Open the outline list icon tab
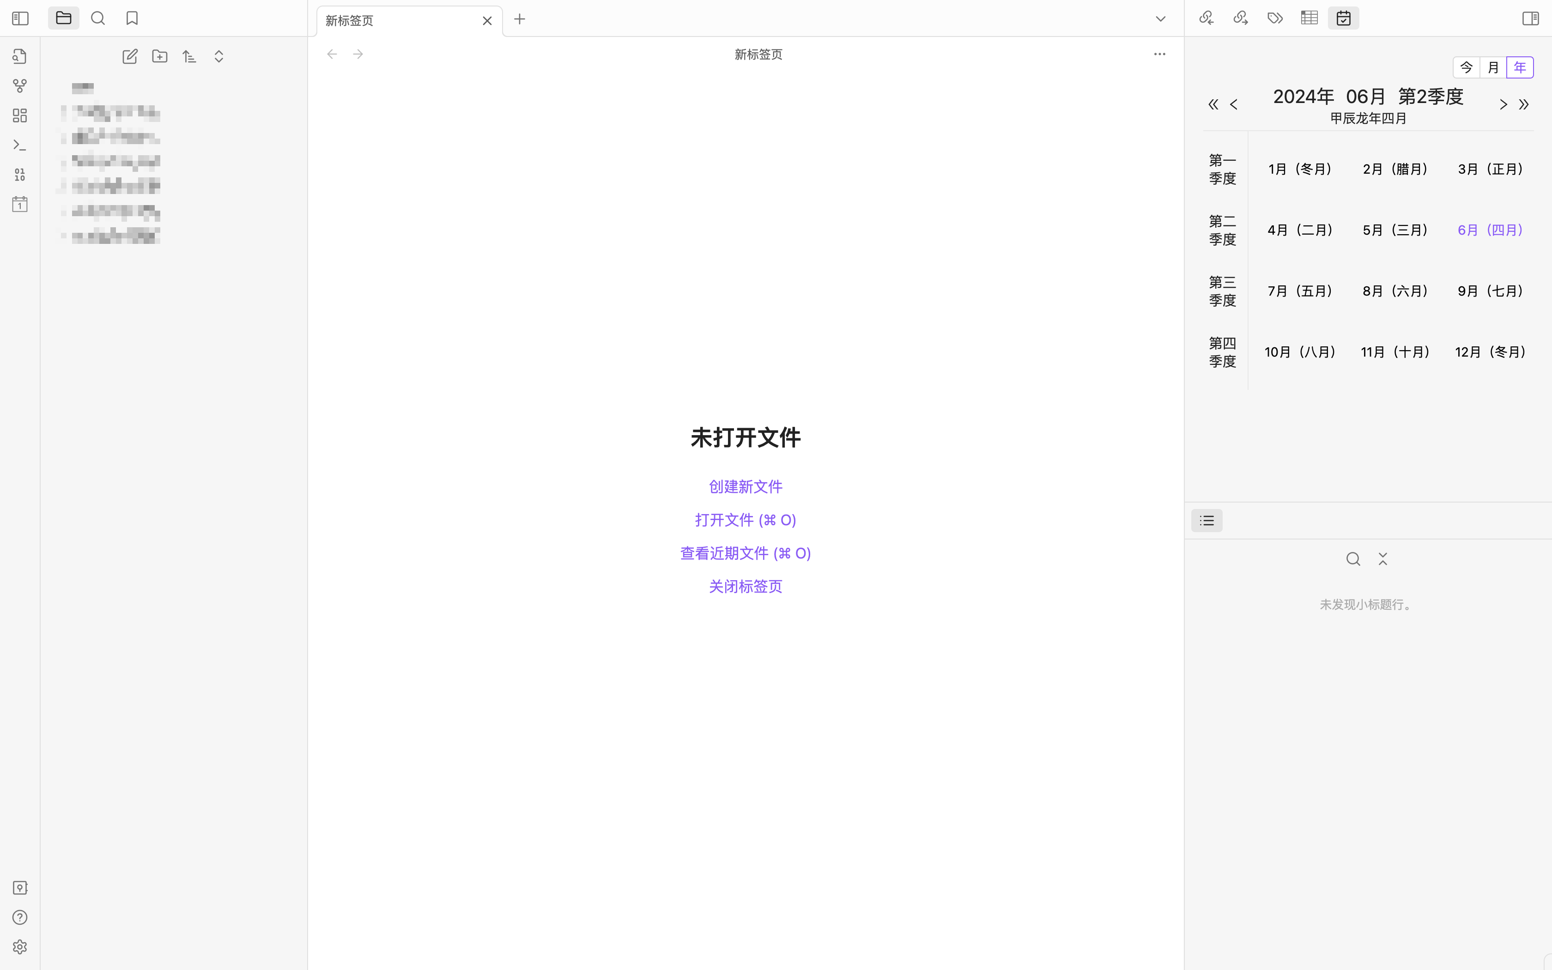Image resolution: width=1552 pixels, height=970 pixels. click(x=1206, y=520)
